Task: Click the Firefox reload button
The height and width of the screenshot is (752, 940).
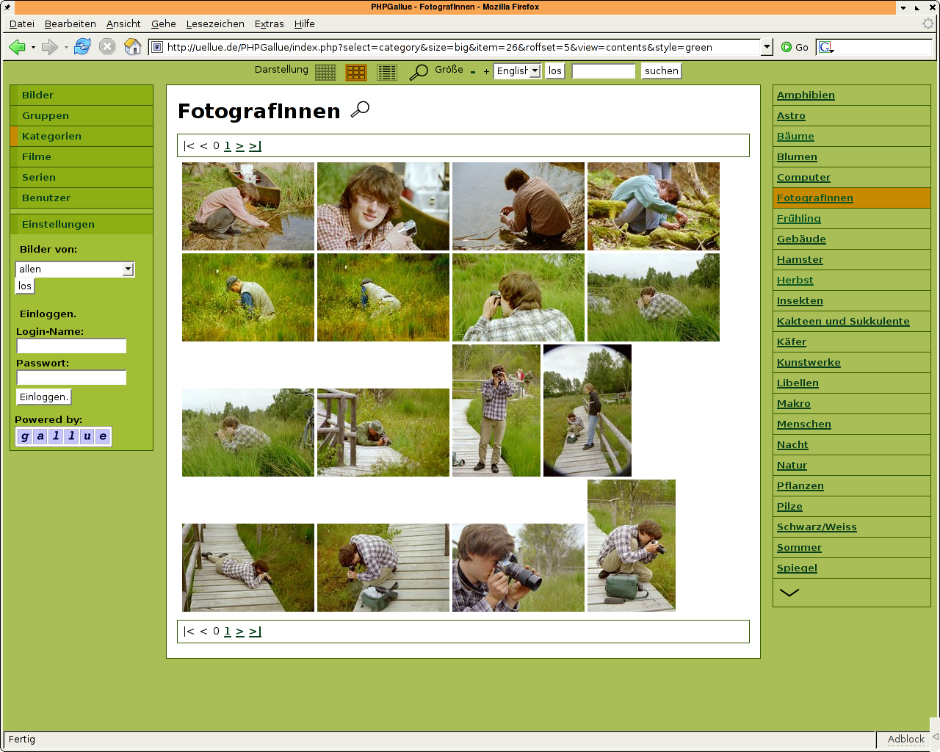Action: pyautogui.click(x=82, y=47)
